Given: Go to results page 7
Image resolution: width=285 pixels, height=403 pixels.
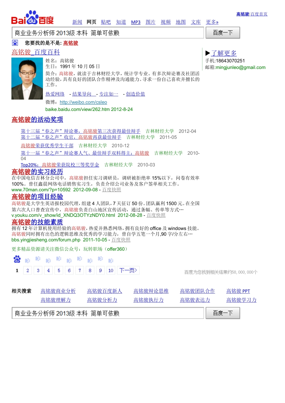Looking at the screenshot, I should [80, 270].
